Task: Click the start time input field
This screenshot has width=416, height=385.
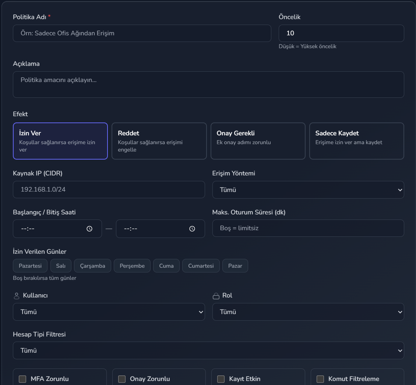Action: (x=57, y=229)
